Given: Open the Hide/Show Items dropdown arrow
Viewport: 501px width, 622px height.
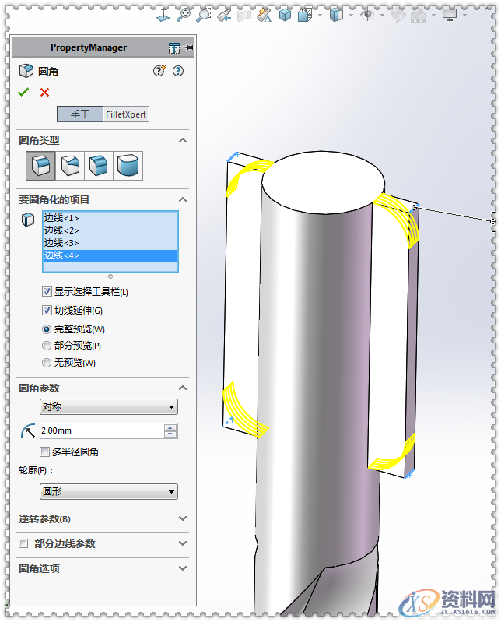Looking at the screenshot, I should pos(351,15).
